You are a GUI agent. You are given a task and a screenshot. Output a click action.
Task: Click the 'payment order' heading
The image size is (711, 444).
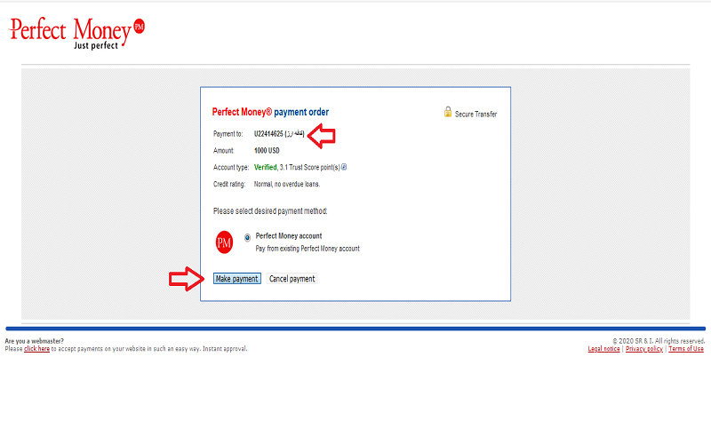(x=301, y=112)
